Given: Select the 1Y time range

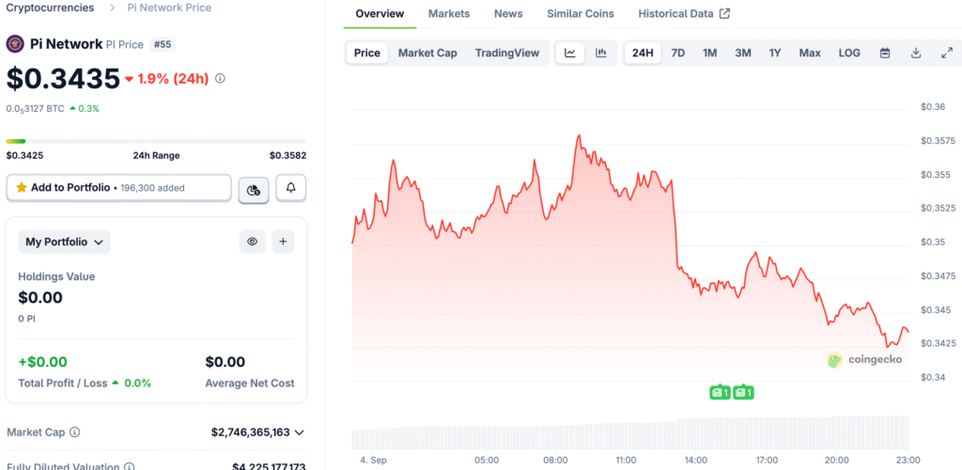Looking at the screenshot, I should point(775,53).
